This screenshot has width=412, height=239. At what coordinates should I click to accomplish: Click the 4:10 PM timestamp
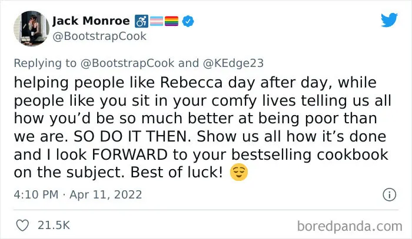coord(36,195)
